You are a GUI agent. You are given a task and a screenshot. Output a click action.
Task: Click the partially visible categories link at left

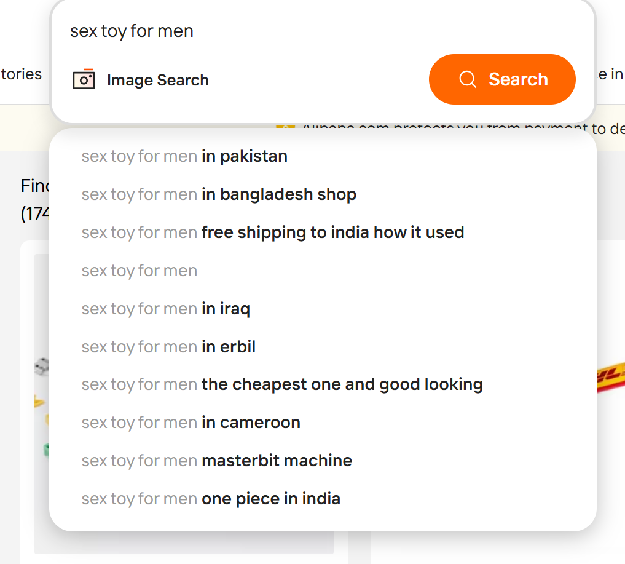tap(22, 74)
